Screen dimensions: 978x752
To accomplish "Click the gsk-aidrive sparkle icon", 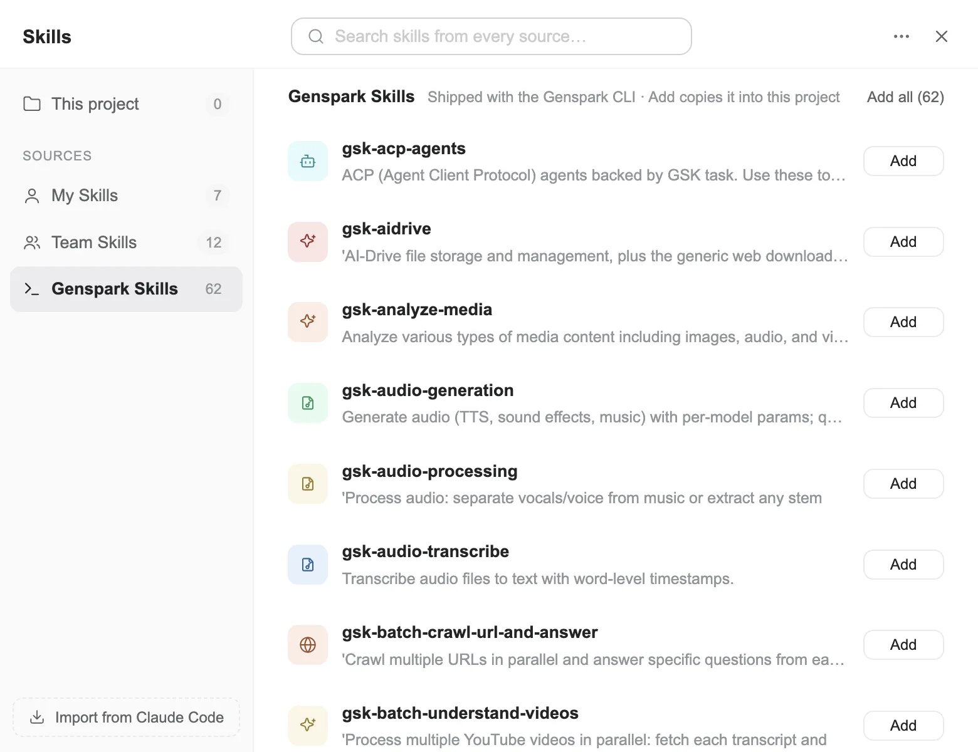I will click(308, 242).
